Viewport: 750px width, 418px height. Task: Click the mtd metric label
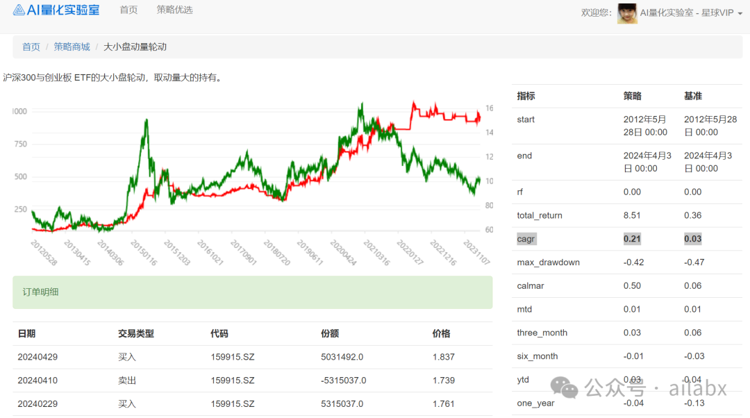click(524, 310)
